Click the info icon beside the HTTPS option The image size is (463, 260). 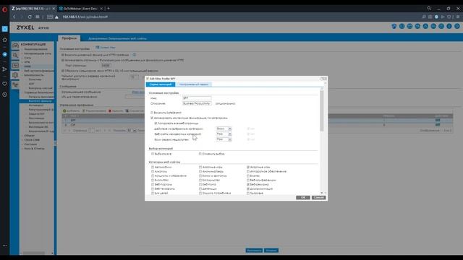[135, 55]
